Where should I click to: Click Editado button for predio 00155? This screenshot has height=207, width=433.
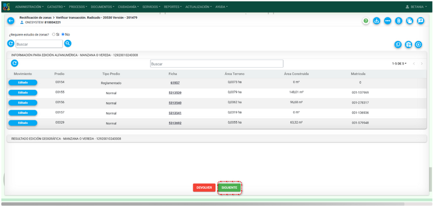click(23, 93)
